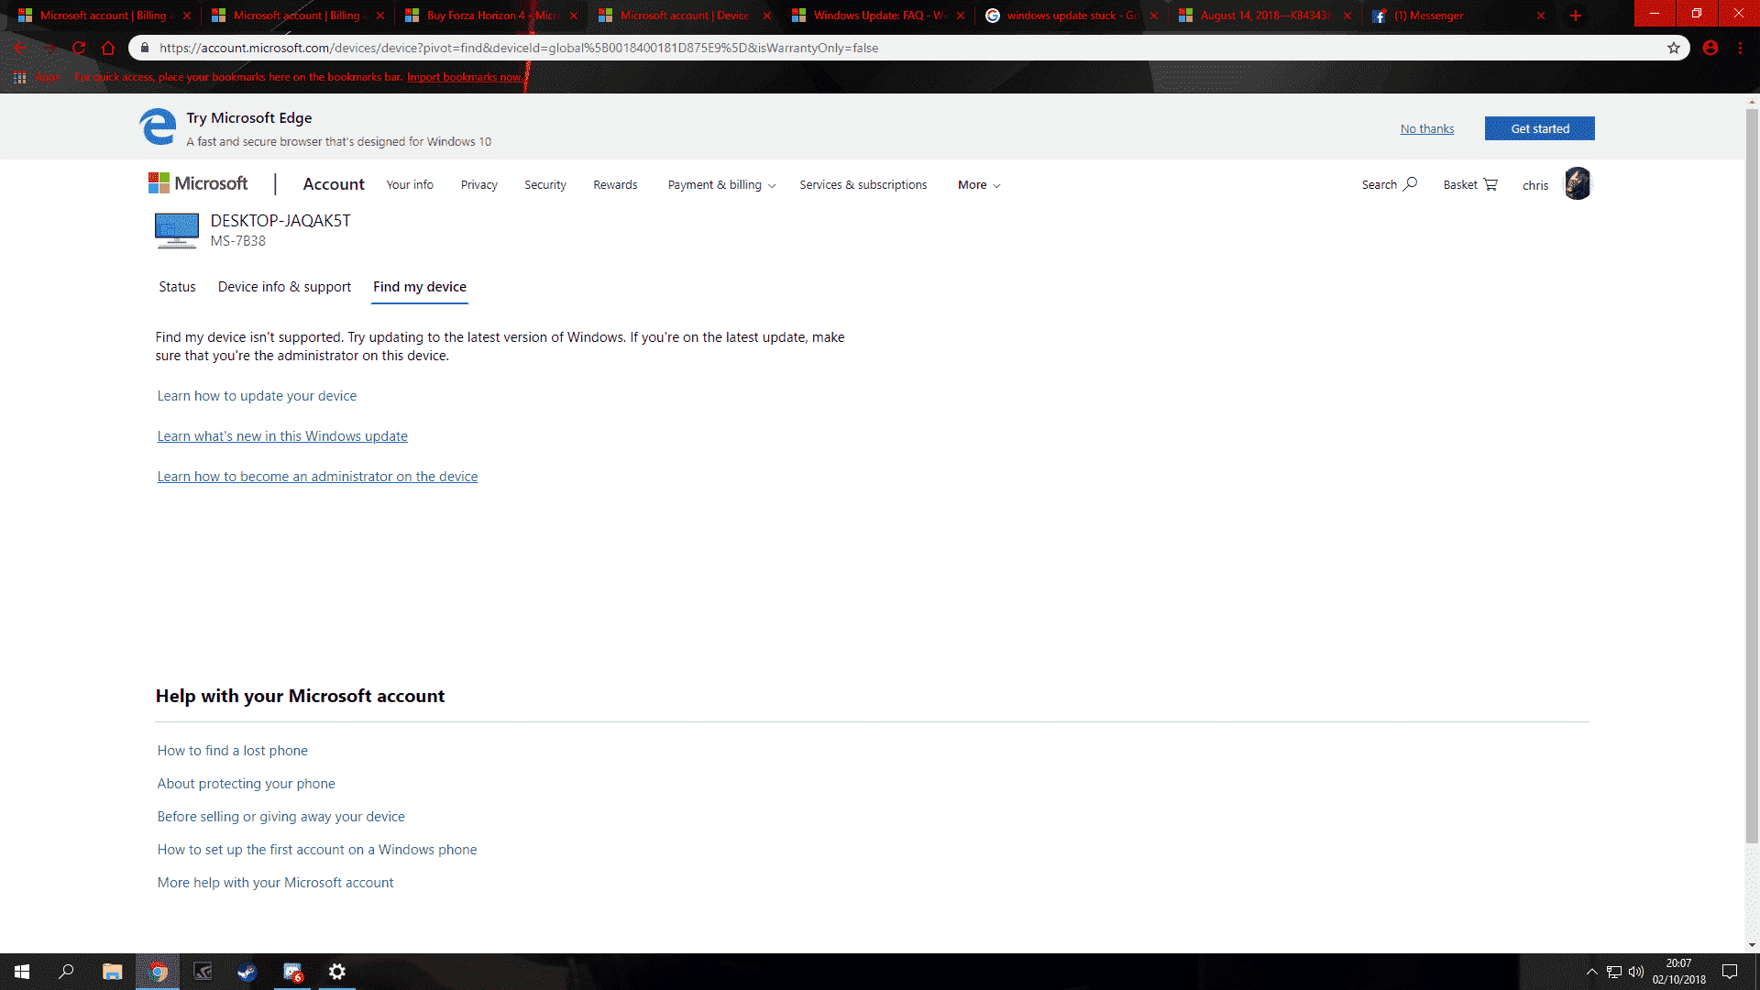Open a new browser tab
This screenshot has width=1760, height=990.
1576,16
